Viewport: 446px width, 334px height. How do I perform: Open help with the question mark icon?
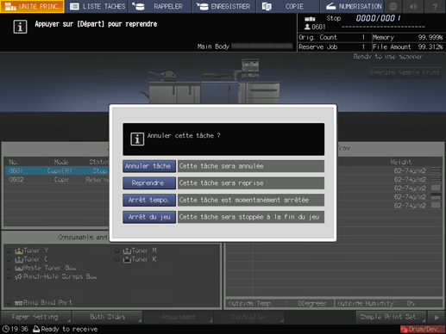[435, 6]
